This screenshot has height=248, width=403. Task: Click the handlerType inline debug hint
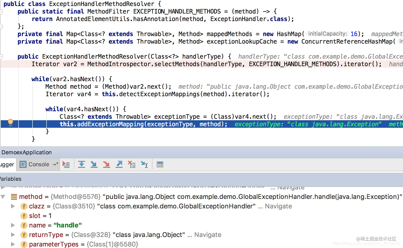click(x=321, y=57)
